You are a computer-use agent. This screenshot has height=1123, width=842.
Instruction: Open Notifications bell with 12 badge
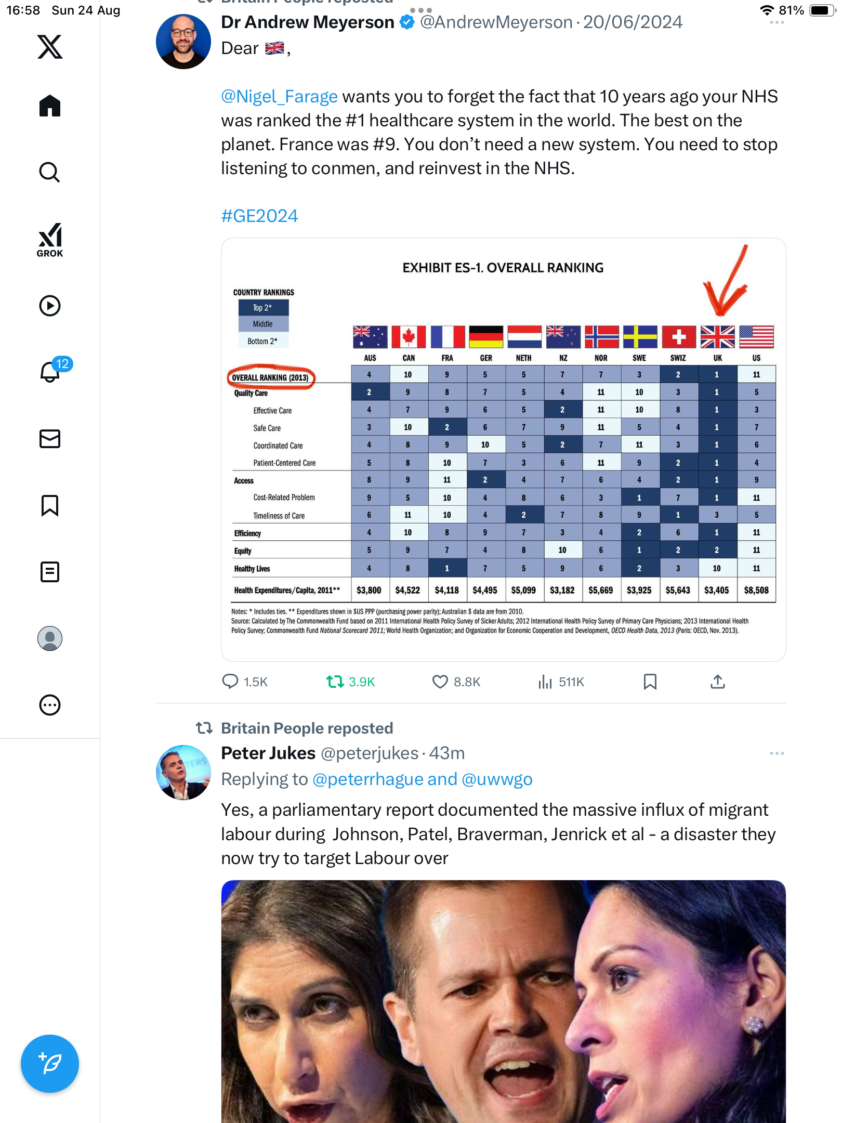tap(50, 372)
